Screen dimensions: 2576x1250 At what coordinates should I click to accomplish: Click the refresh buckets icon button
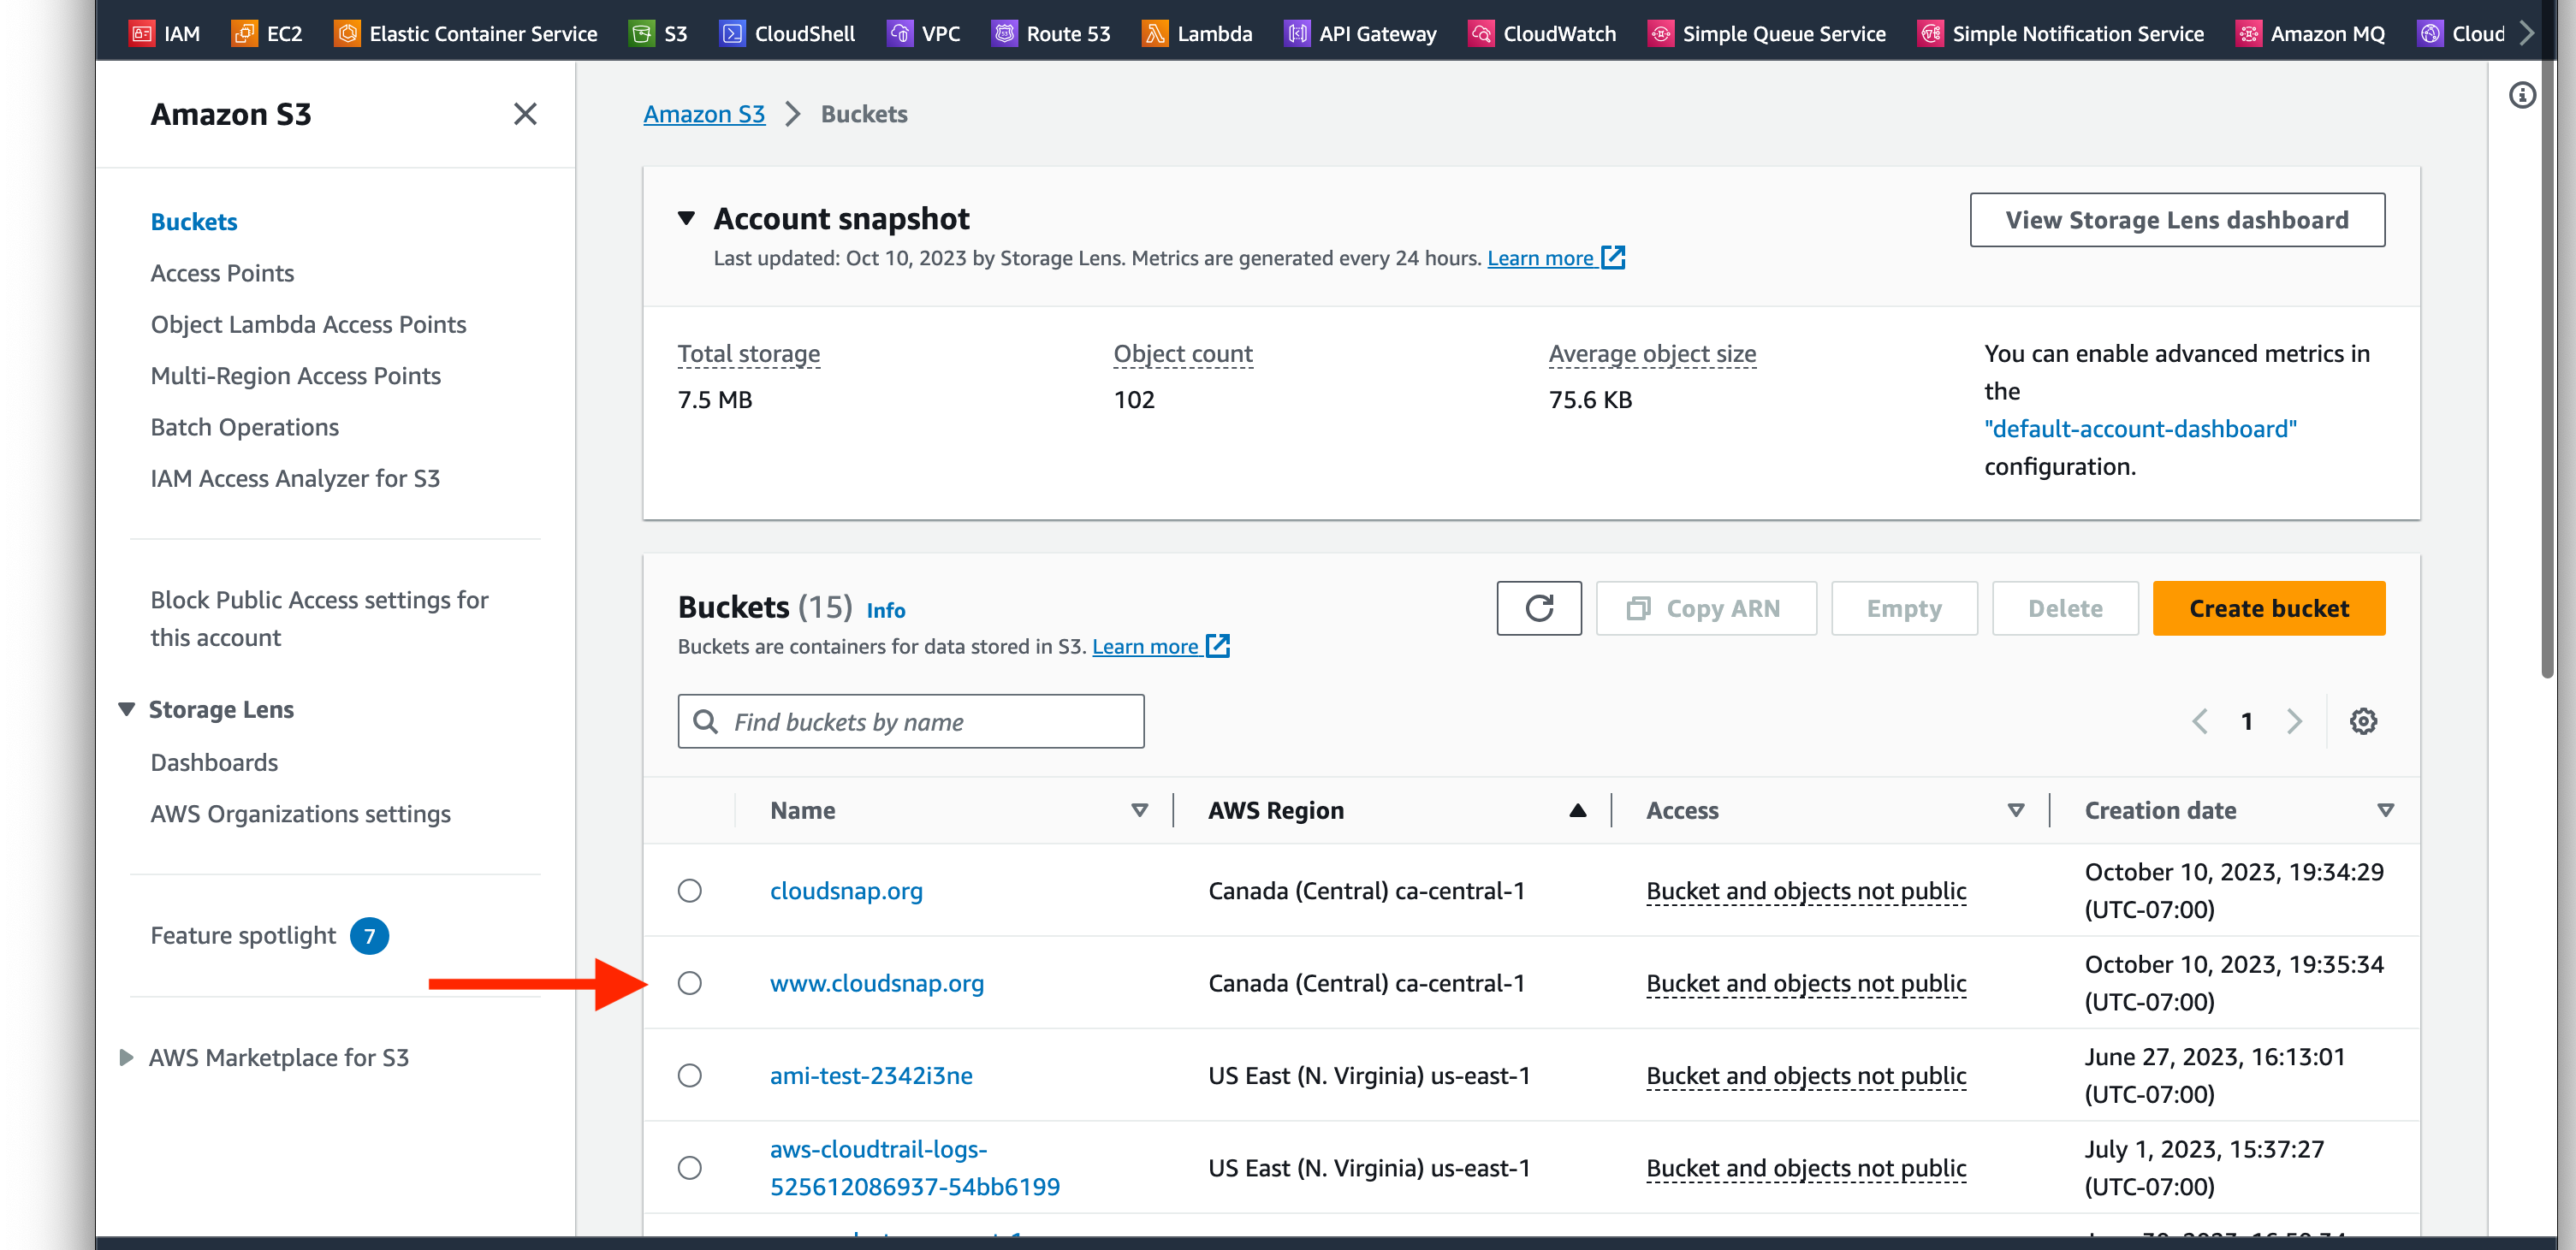click(x=1539, y=608)
